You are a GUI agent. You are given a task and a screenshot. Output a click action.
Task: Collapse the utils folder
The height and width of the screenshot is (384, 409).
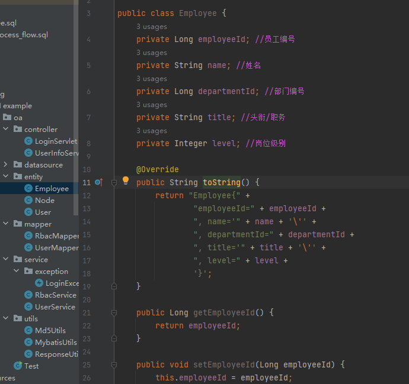point(6,318)
